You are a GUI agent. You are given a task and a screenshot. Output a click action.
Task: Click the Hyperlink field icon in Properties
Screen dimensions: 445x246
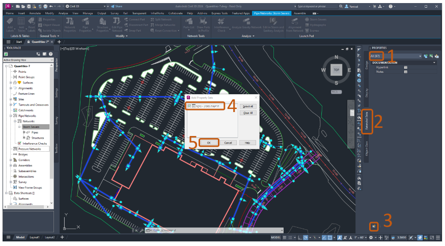[x=405, y=67]
